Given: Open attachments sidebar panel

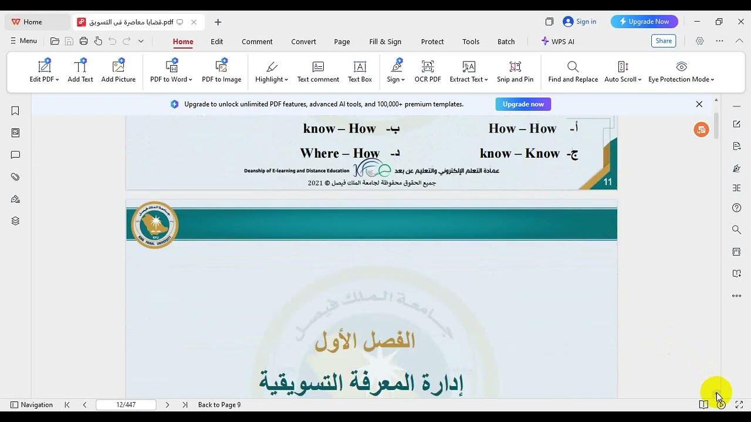Looking at the screenshot, I should pyautogui.click(x=15, y=177).
